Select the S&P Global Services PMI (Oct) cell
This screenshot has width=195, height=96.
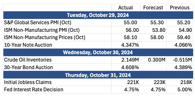(57, 22)
